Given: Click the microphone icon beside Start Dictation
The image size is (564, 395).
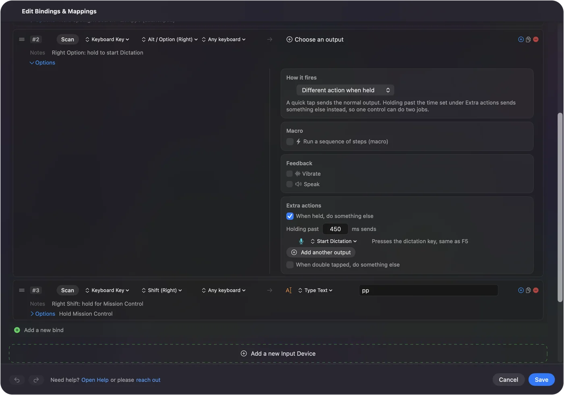Looking at the screenshot, I should (x=301, y=241).
